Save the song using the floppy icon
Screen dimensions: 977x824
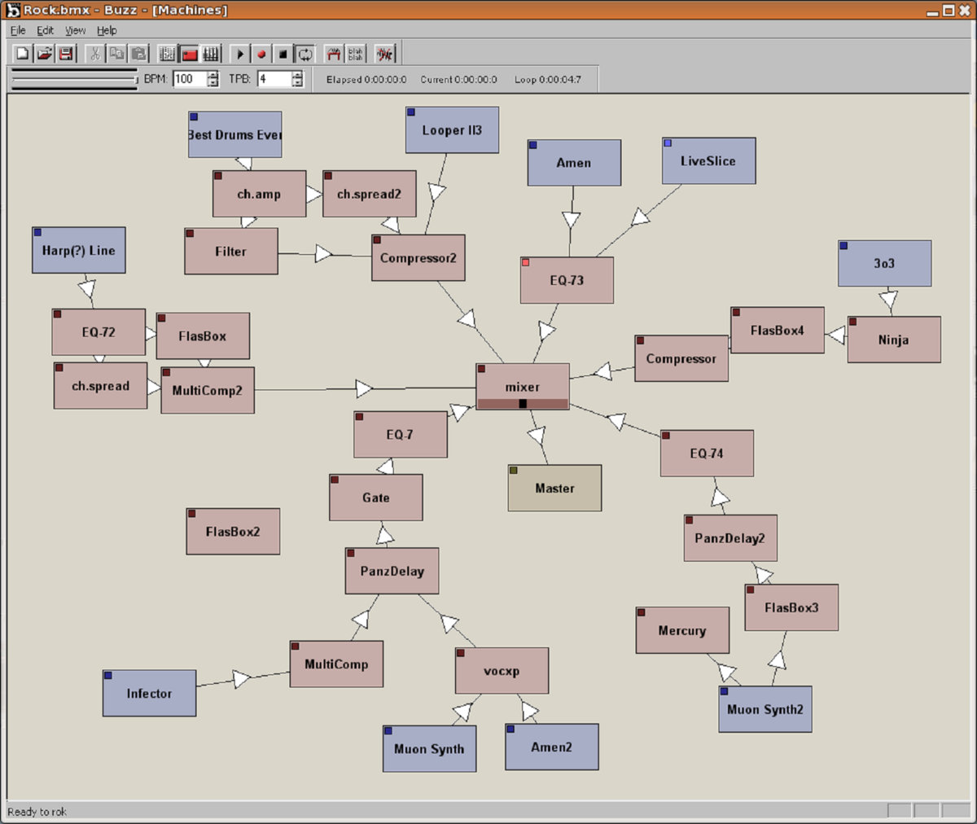point(66,54)
